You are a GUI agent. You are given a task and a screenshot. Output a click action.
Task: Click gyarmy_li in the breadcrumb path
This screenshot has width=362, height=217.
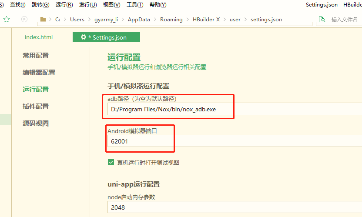[x=106, y=20]
